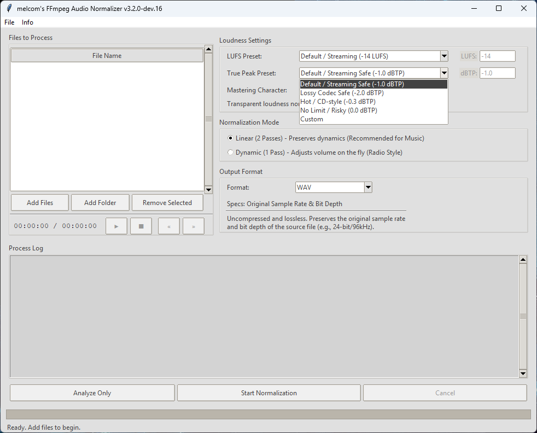
Task: Click the fast-forward » button
Action: 194,226
